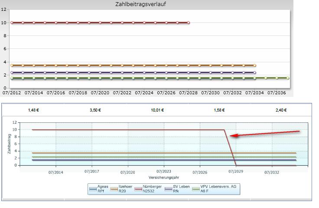Click the 'Zahlbeitragsverlauf' chart title
The width and height of the screenshot is (319, 208).
pos(140,4)
